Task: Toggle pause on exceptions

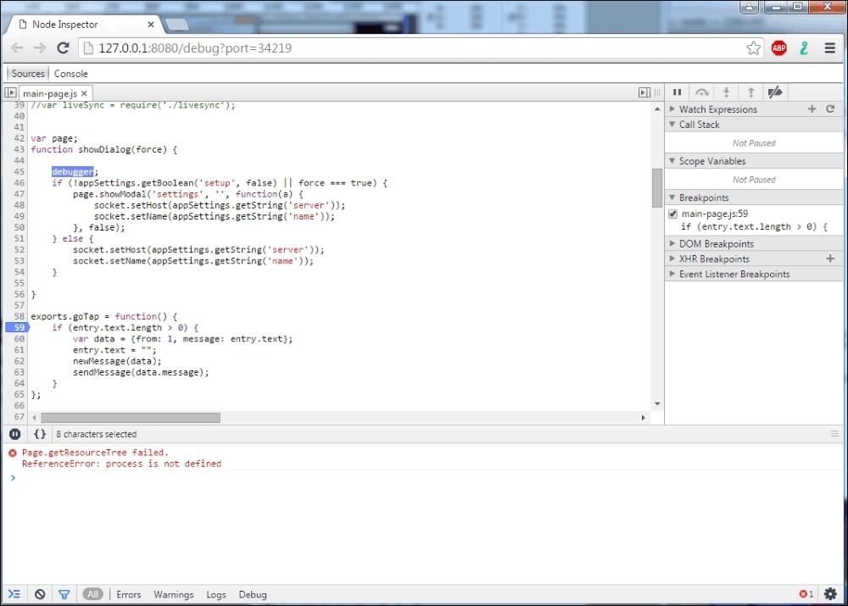Action: coord(14,434)
